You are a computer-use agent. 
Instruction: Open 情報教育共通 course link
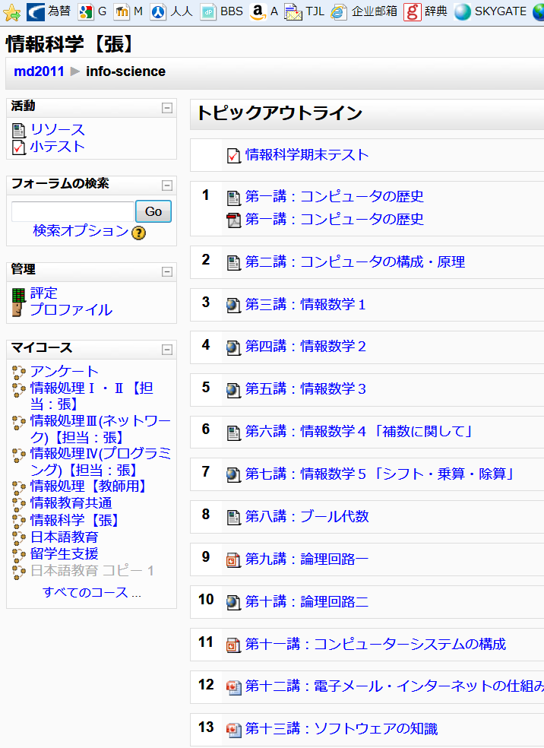click(x=71, y=503)
